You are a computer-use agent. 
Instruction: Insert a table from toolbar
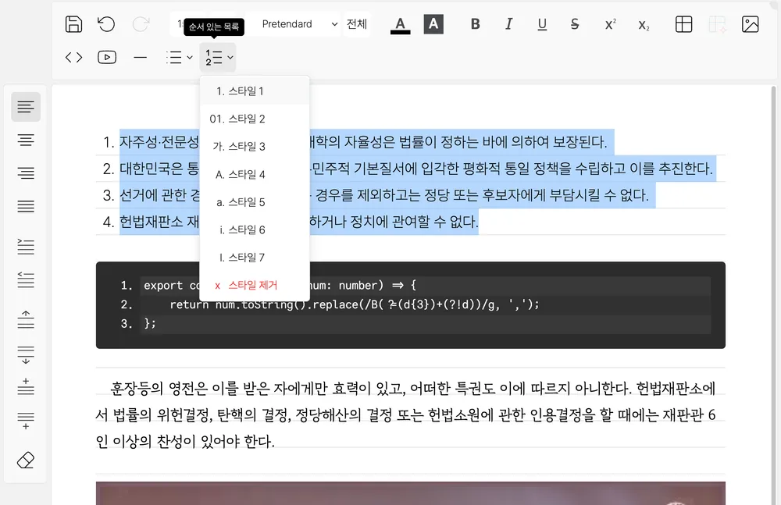(x=683, y=24)
